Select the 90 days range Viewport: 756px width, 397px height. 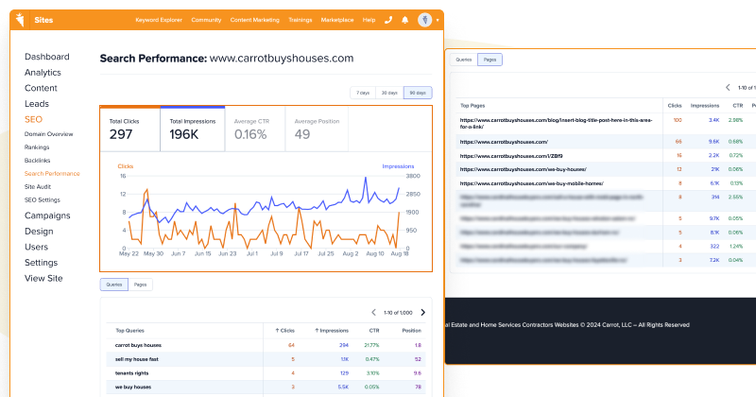click(418, 93)
